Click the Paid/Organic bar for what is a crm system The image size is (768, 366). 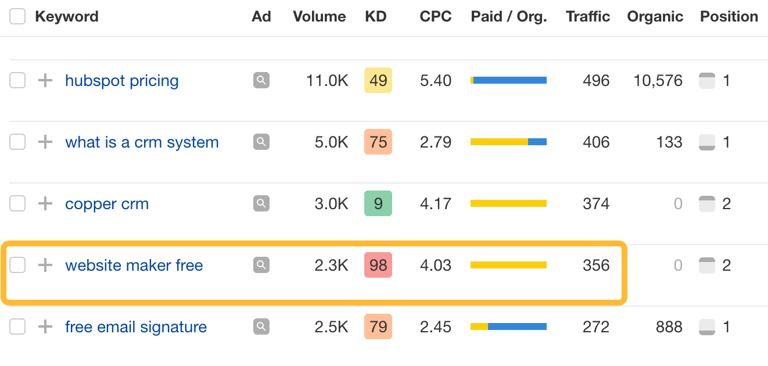[x=509, y=141]
